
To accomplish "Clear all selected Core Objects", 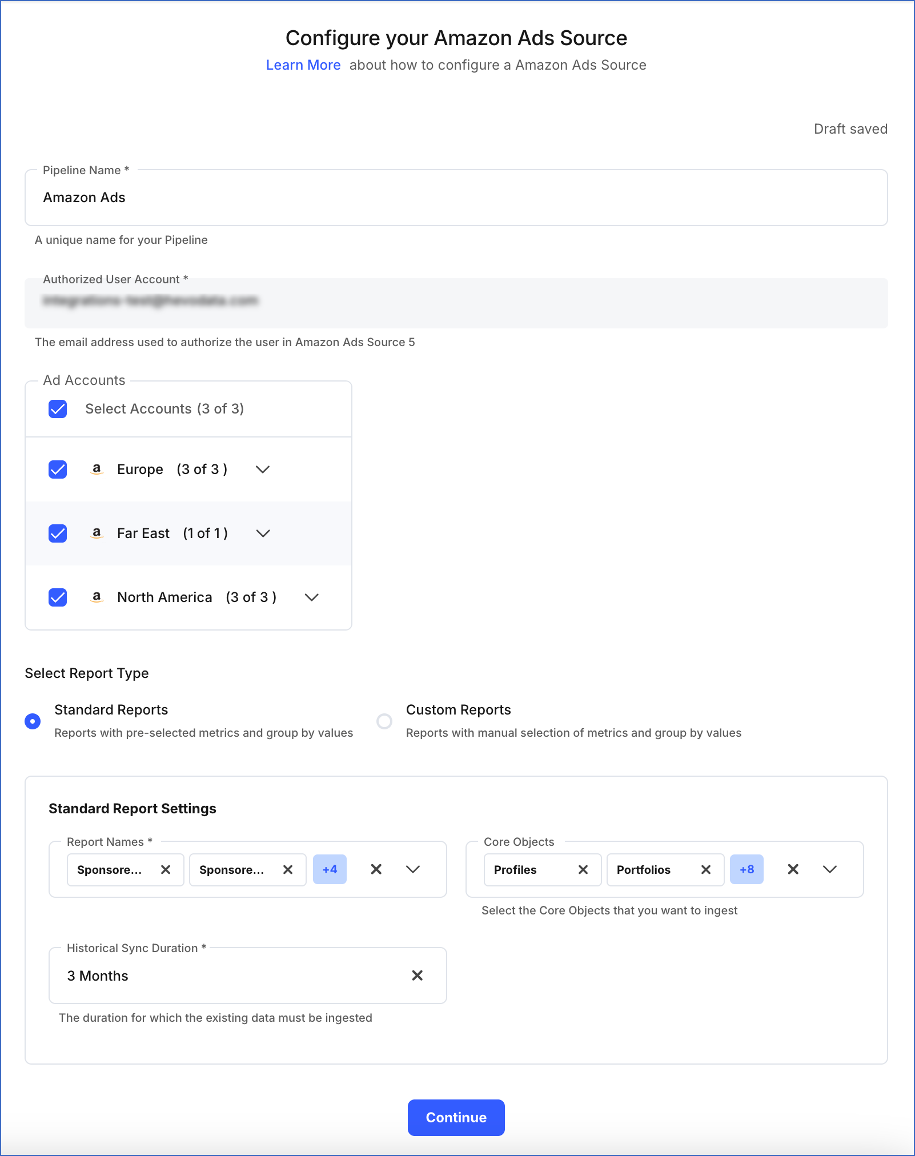I will click(x=793, y=869).
